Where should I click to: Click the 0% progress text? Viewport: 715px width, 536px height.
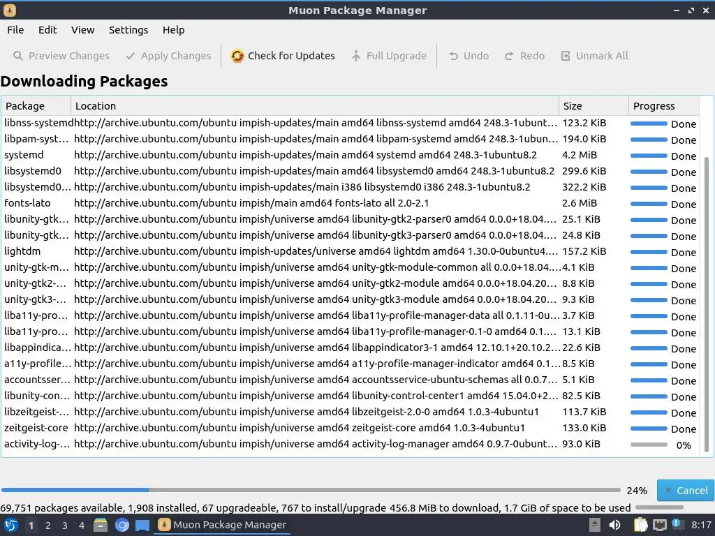(683, 445)
